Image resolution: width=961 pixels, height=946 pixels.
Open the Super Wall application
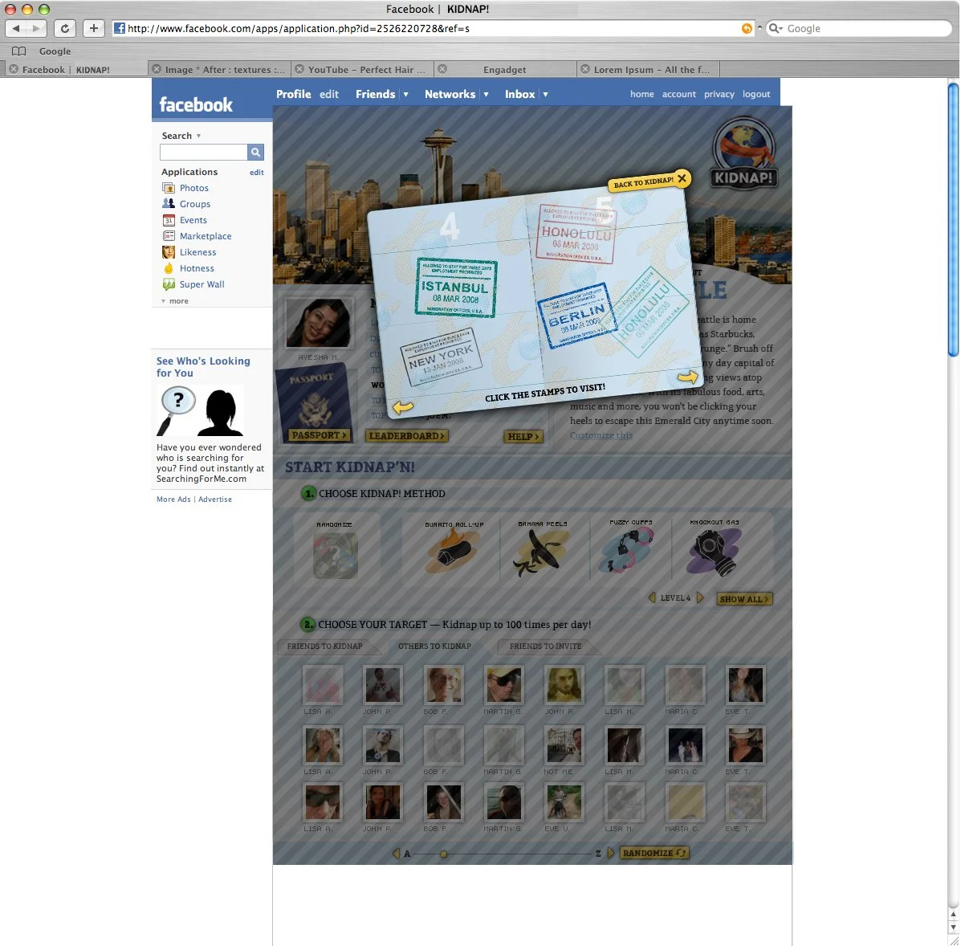(x=202, y=283)
